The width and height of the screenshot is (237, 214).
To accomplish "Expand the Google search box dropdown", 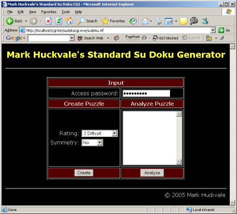I will point(72,38).
